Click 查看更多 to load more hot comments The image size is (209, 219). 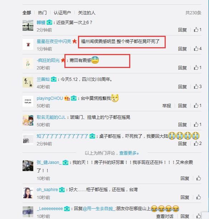(129, 153)
